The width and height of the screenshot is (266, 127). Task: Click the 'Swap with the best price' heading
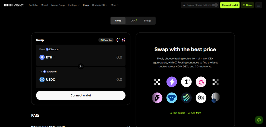(x=185, y=50)
